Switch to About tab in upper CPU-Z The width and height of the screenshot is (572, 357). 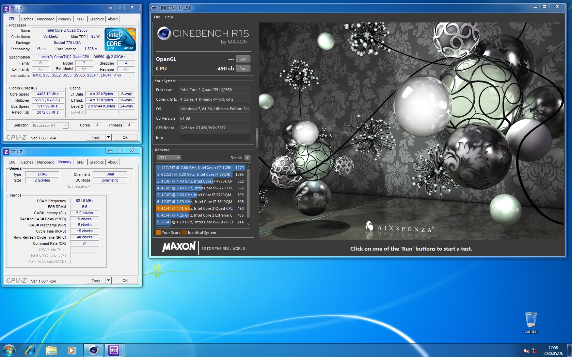coord(113,19)
